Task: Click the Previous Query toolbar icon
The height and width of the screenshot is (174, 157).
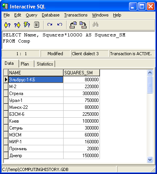Action: tap(7, 25)
